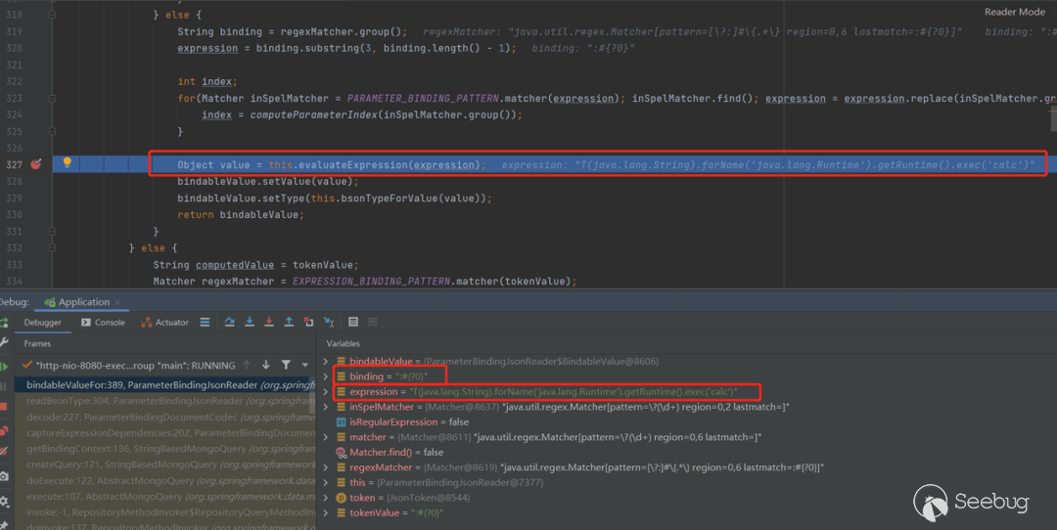
Task: Close the Application debug session tab
Action: (x=117, y=302)
